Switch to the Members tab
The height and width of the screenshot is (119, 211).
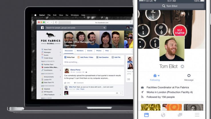tap(80, 51)
